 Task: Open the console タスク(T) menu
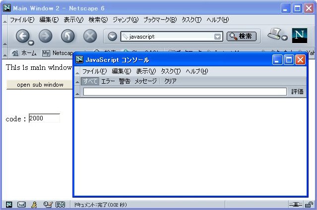(171, 71)
